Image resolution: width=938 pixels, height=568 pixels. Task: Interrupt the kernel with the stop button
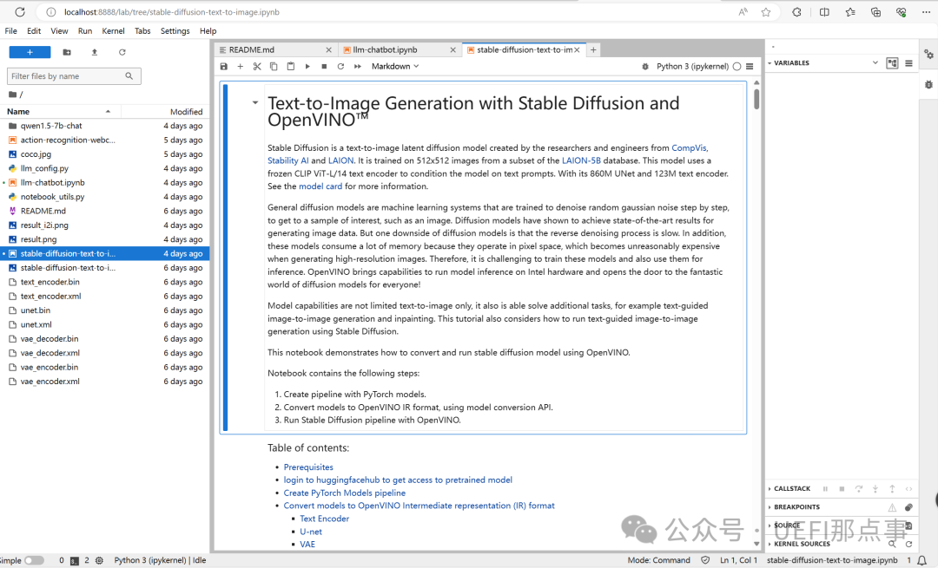pos(324,67)
